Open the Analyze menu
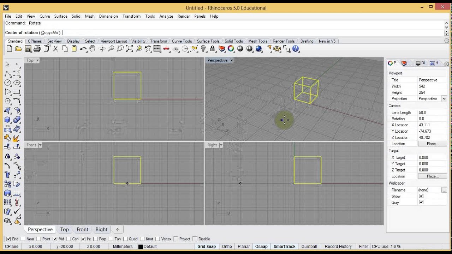Viewport: 452px width, 254px height. click(166, 16)
